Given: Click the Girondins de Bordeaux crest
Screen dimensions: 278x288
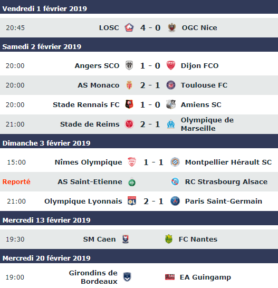Looking at the screenshot, I should 127,277.
